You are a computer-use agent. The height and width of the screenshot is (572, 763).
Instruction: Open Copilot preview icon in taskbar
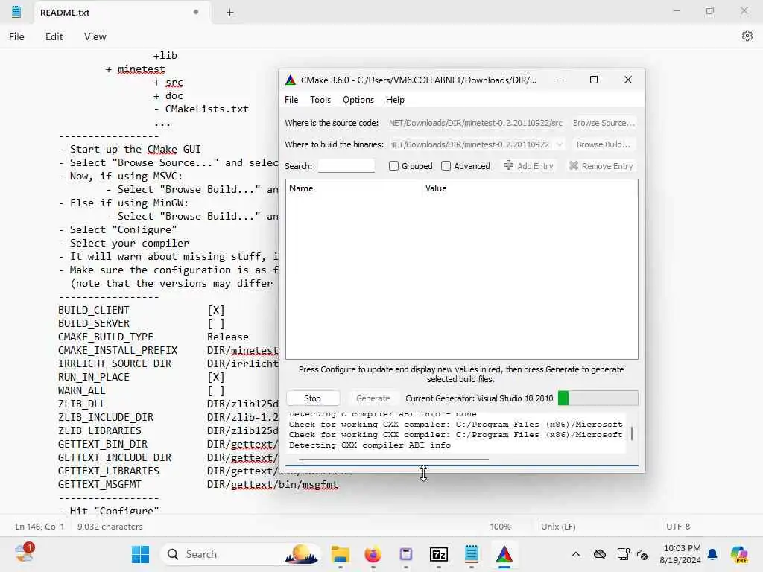click(x=739, y=554)
